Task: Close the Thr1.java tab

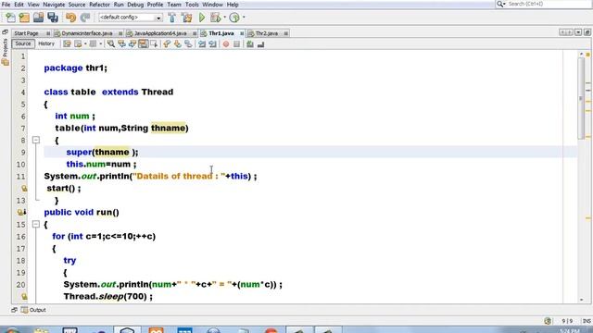Action: (x=242, y=33)
